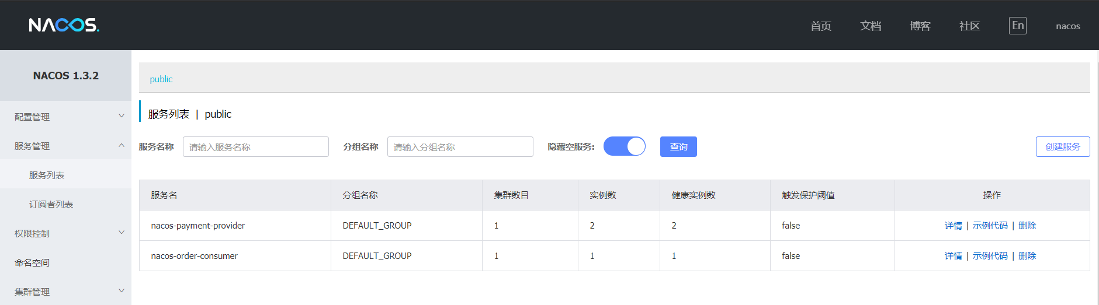Expand the 配置管理 sidebar menu
1099x305 pixels.
tap(65, 117)
